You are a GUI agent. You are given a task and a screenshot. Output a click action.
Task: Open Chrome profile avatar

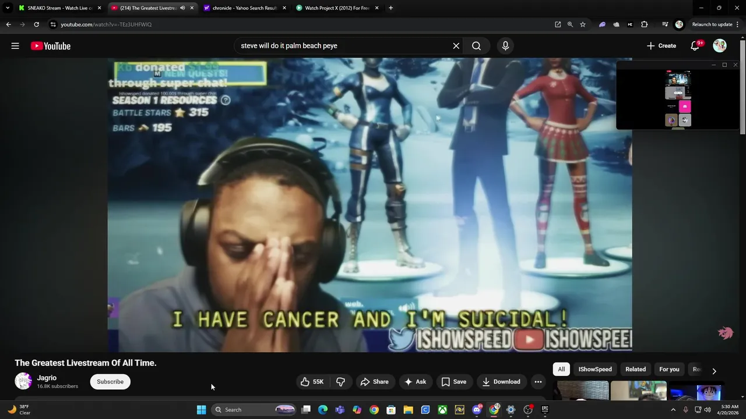[679, 24]
